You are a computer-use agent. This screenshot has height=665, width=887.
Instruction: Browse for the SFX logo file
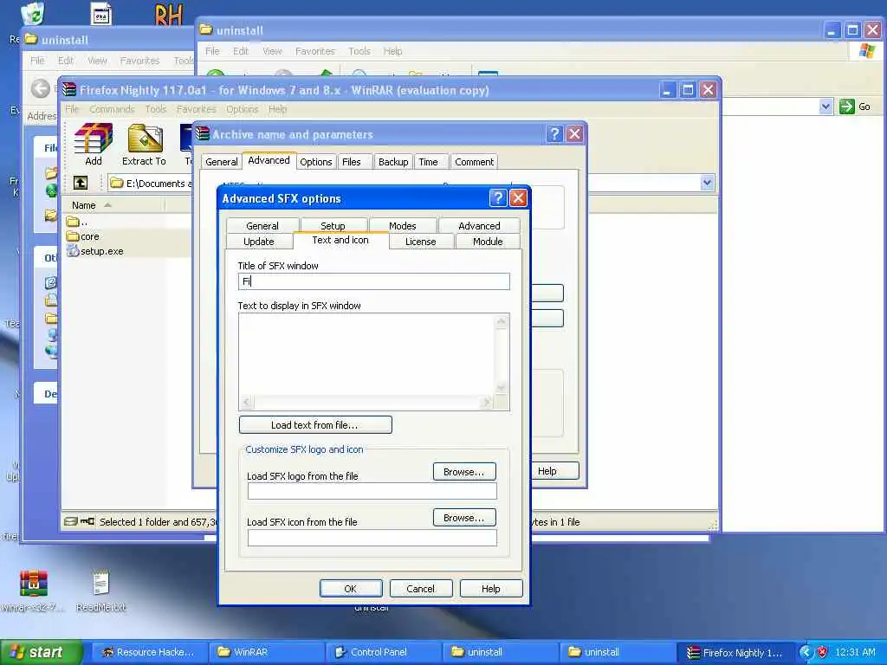[x=464, y=472]
